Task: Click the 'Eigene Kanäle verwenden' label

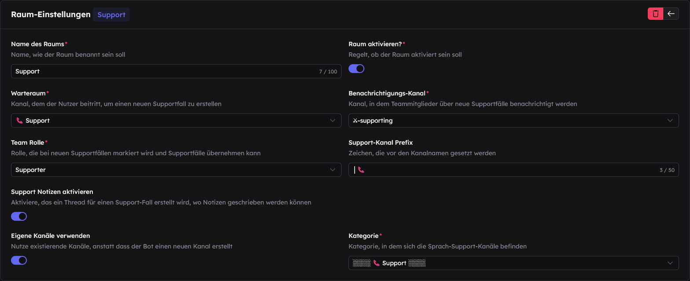Action: [51, 236]
